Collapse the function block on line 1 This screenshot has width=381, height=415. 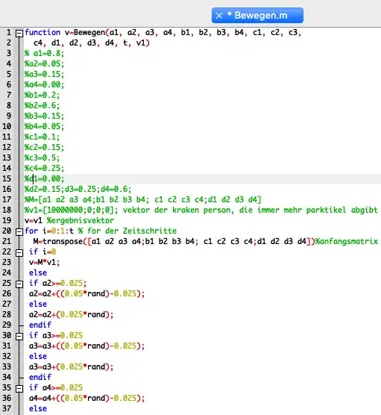pyautogui.click(x=19, y=34)
